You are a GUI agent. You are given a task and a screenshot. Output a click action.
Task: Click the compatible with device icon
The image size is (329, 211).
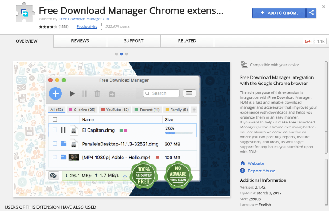pyautogui.click(x=244, y=64)
